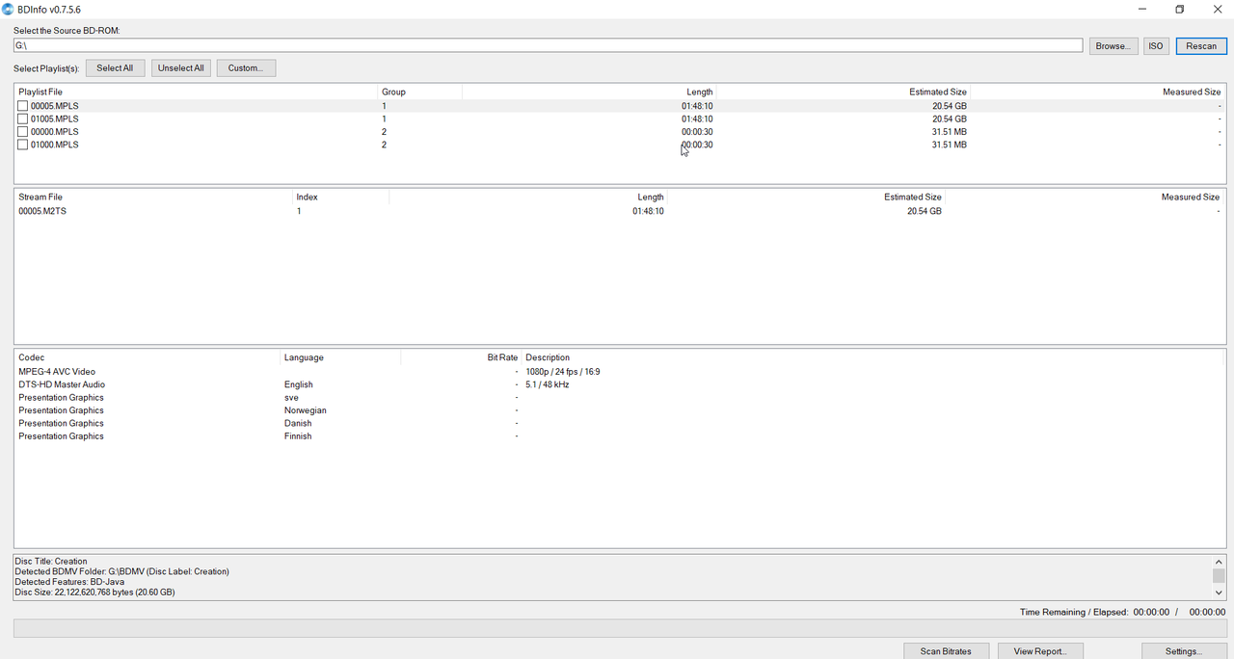Screen dimensions: 1234x659
Task: Click the 5.1 / 48 kHz description
Action: click(x=547, y=384)
